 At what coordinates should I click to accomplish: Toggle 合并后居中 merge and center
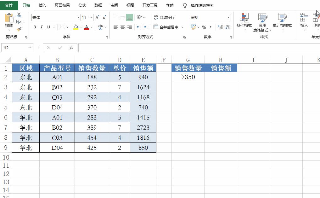point(167,27)
